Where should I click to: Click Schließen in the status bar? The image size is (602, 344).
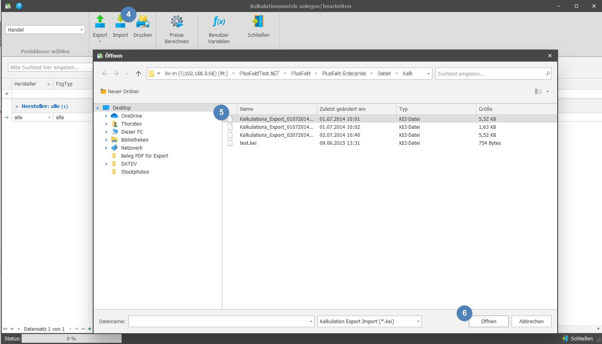[578, 338]
